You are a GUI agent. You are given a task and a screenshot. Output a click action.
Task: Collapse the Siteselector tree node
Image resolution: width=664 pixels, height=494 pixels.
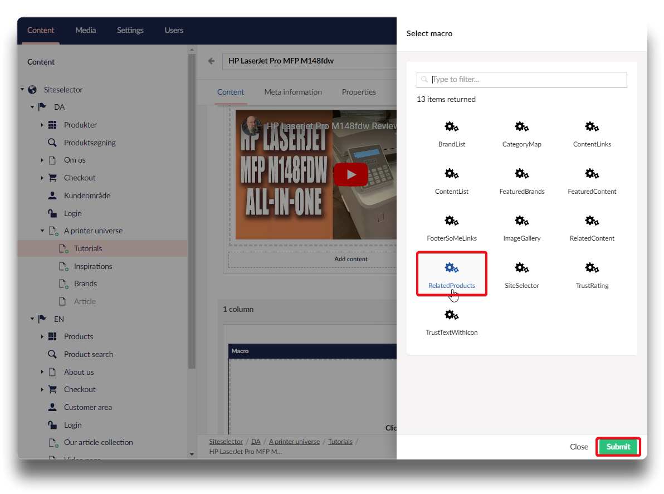coord(22,89)
